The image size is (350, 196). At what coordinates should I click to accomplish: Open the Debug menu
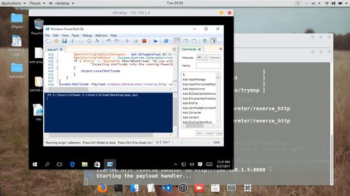(x=87, y=35)
